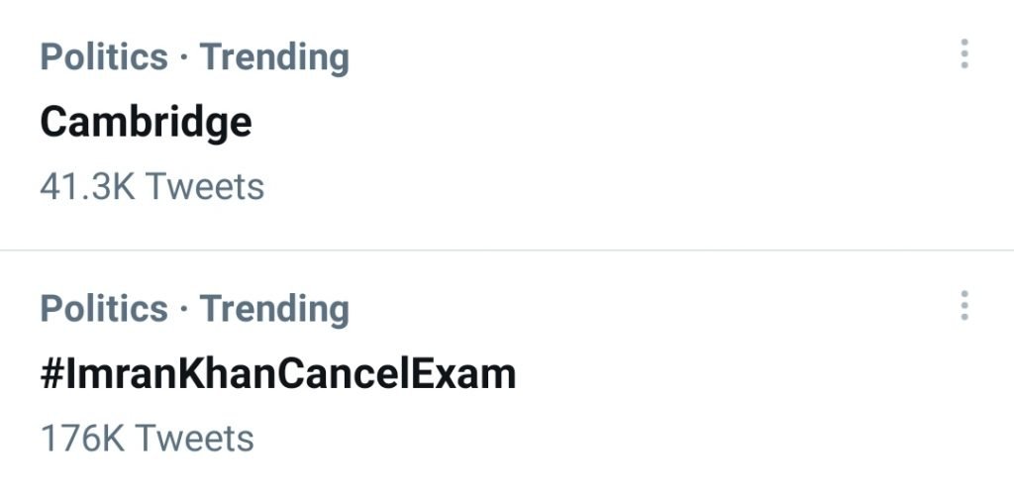Open the Cambridge trending topic

pyautogui.click(x=146, y=122)
